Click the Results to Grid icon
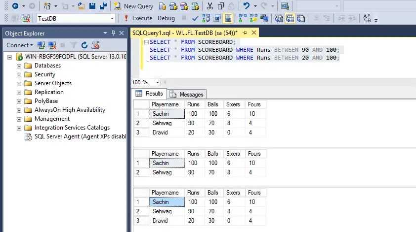Screen dimensions: 416x232 (x=290, y=18)
